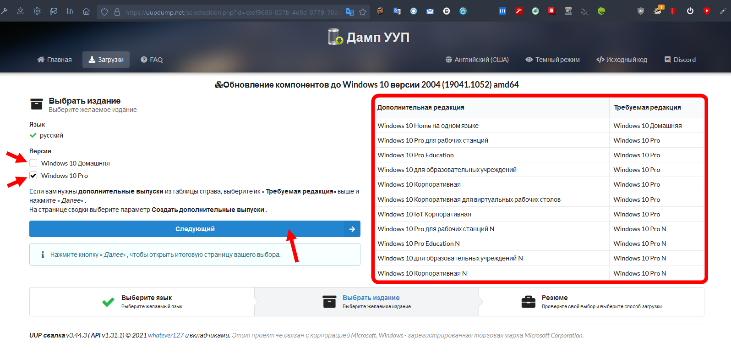Image resolution: width=731 pixels, height=360 pixels.
Task: Click the info note about Далее button
Action: click(x=195, y=255)
